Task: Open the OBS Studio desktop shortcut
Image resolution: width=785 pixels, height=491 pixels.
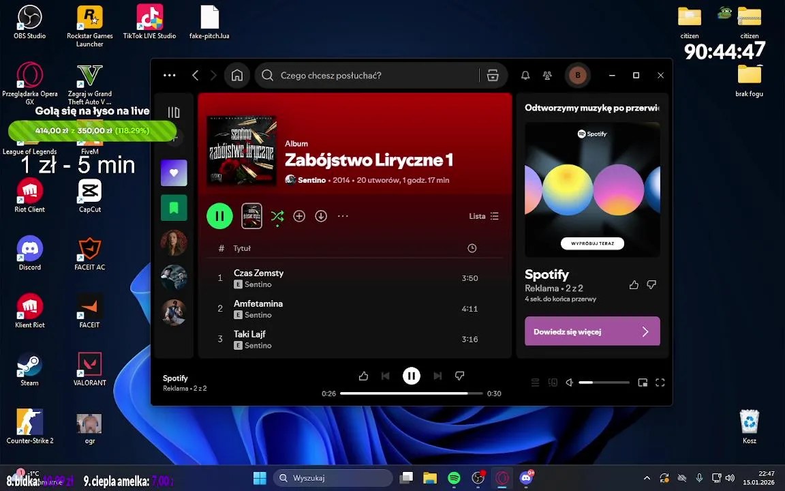Action: click(29, 22)
